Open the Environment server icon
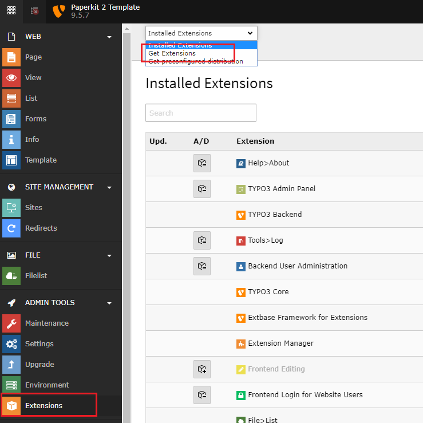 click(11, 385)
